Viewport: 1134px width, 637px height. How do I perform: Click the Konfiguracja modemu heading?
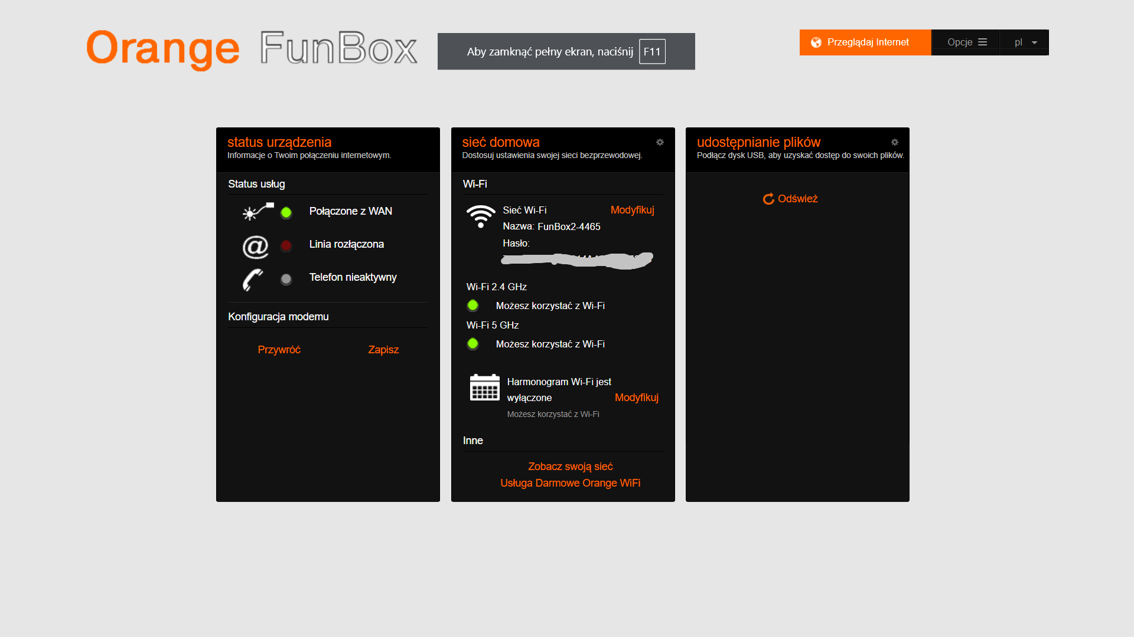[278, 317]
